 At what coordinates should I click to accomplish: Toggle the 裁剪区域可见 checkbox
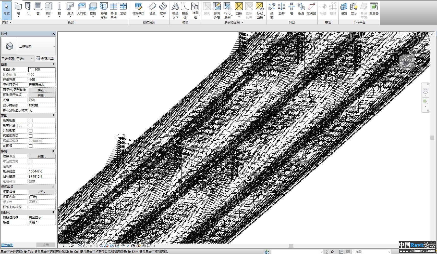click(31, 126)
